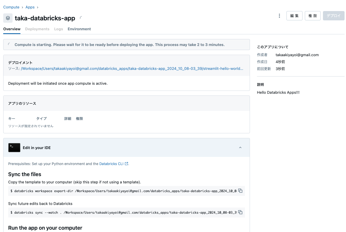Click the 編集 edit button
The width and height of the screenshot is (346, 232).
pos(294,16)
